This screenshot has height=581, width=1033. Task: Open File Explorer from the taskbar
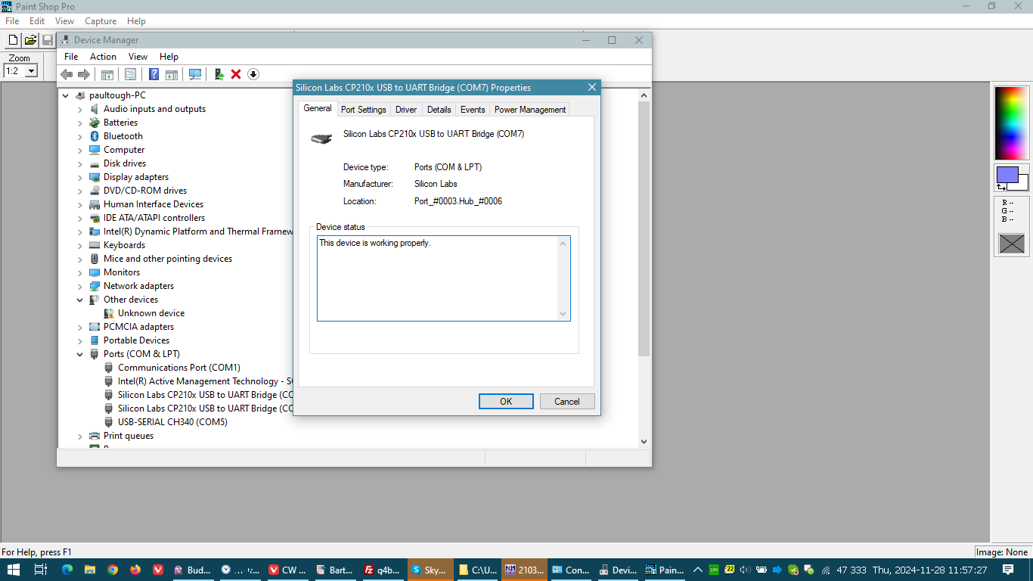pyautogui.click(x=89, y=570)
